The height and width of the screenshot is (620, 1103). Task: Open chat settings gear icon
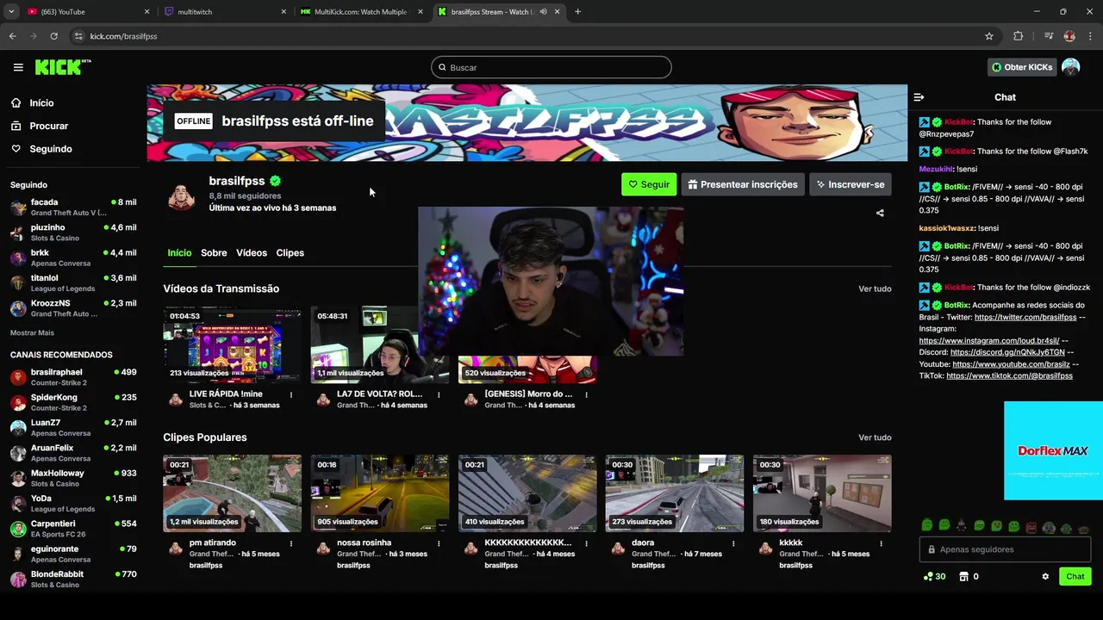point(1045,576)
